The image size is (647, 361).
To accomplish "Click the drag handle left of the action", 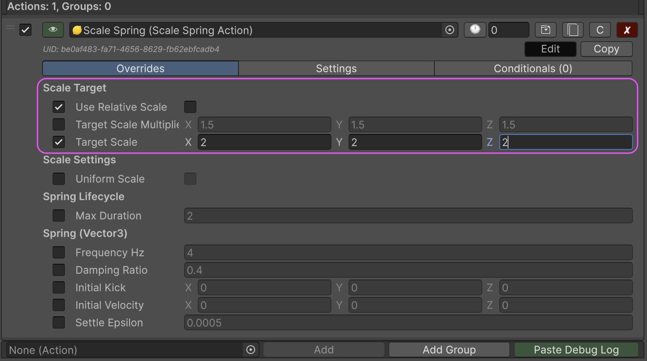I will coord(11,28).
